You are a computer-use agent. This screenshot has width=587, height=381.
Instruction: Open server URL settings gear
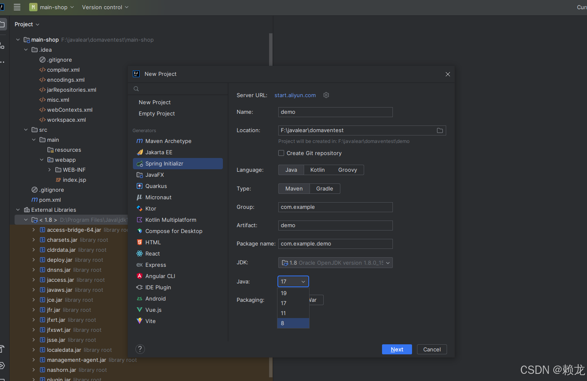pyautogui.click(x=326, y=95)
